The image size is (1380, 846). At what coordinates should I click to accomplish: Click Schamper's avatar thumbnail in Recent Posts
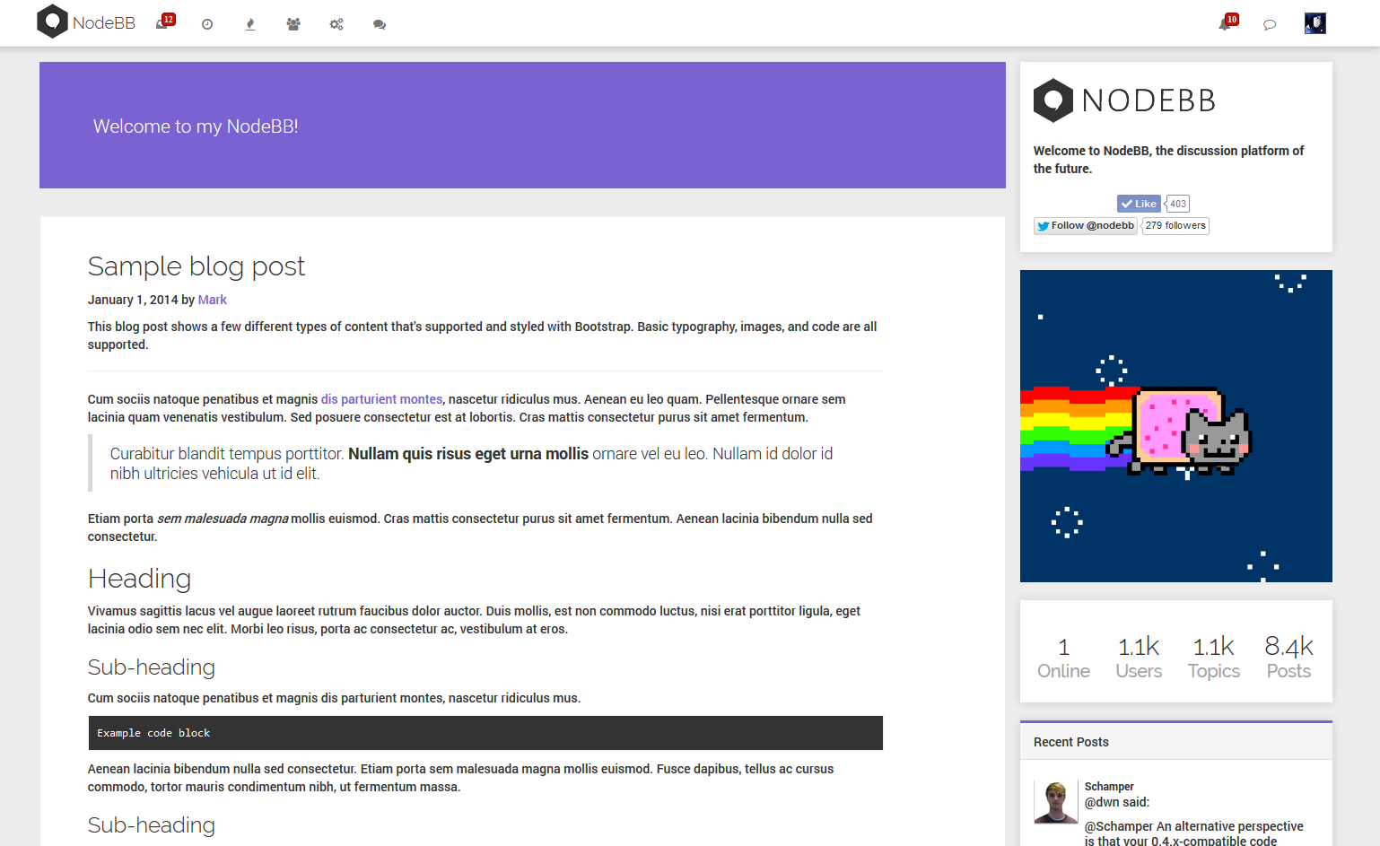(1056, 802)
